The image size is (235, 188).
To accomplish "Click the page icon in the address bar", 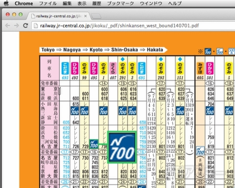I will pyautogui.click(x=36, y=25).
